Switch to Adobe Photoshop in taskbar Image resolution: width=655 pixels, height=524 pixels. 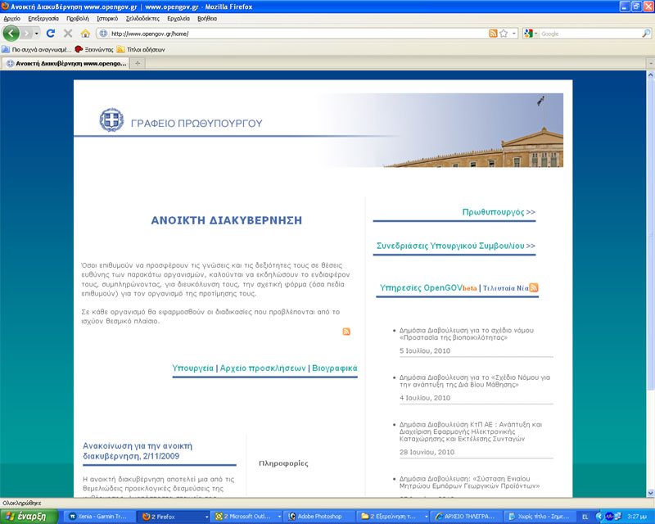(318, 517)
